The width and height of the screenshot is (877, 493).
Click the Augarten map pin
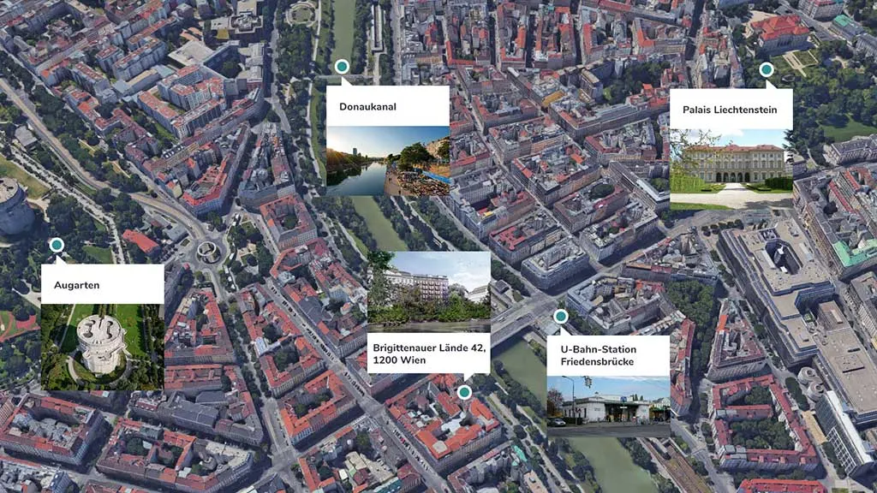pyautogui.click(x=56, y=244)
